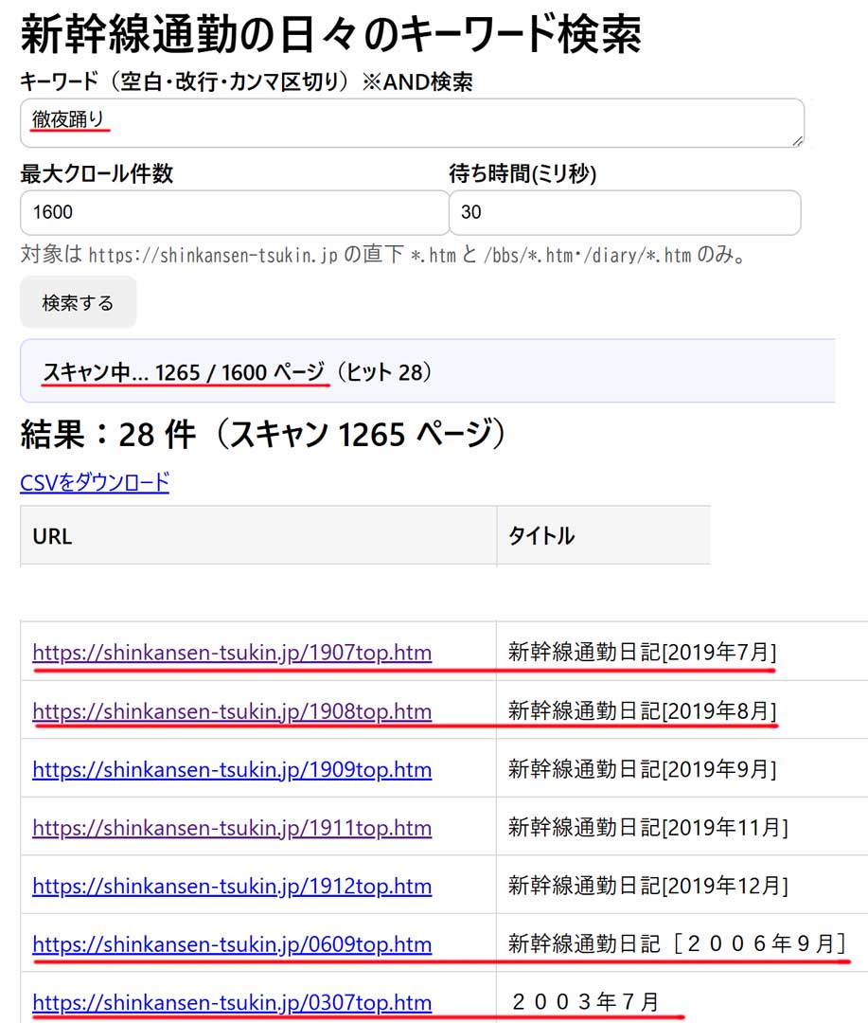Go to the 1912top.htm link
The image size is (868, 1023).
click(x=232, y=887)
